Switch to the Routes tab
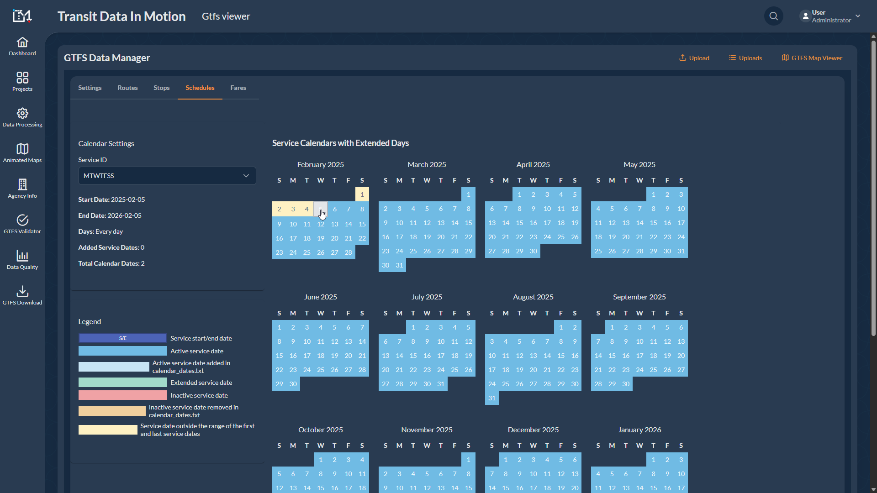 pyautogui.click(x=127, y=88)
